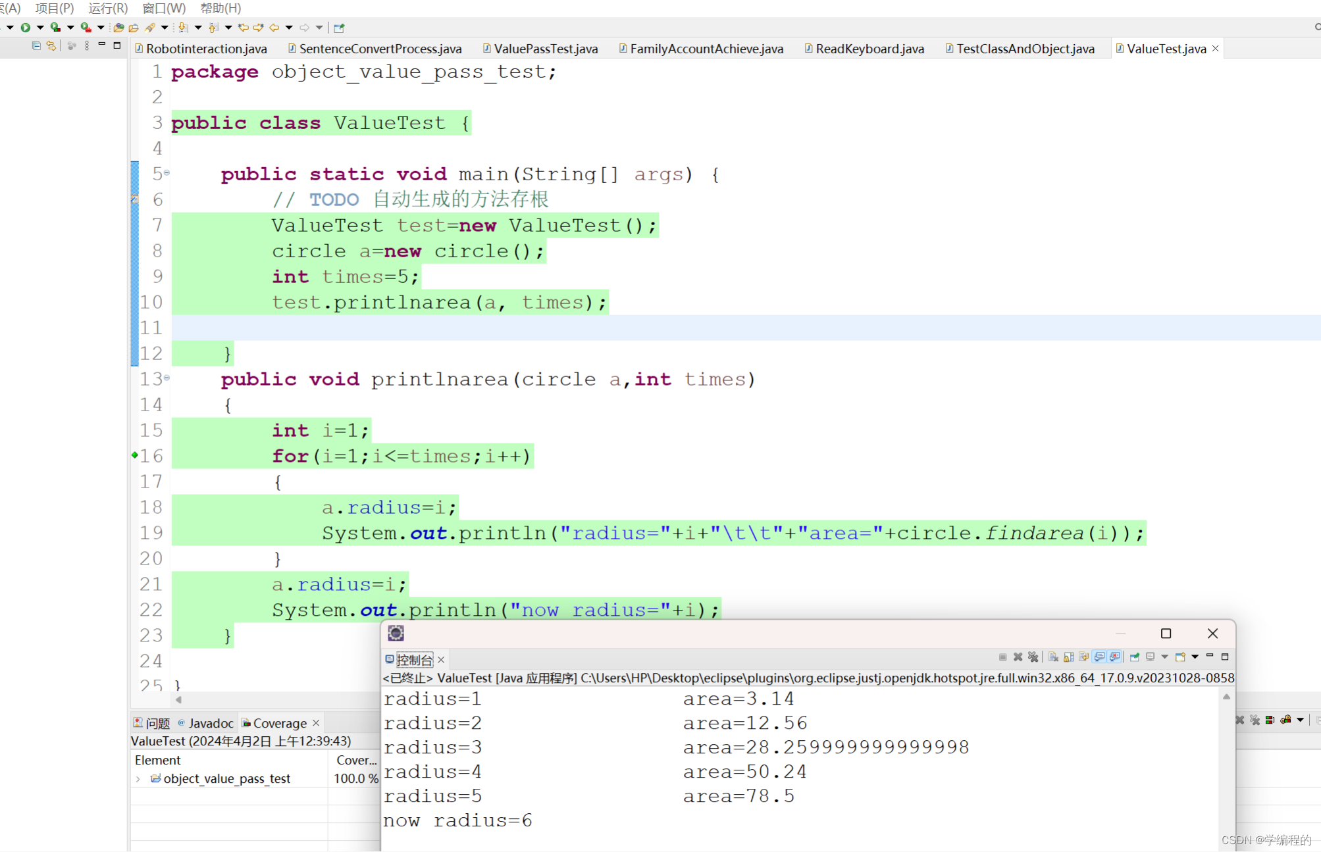Toggle Word Wrap in the console toolbar

click(1084, 657)
